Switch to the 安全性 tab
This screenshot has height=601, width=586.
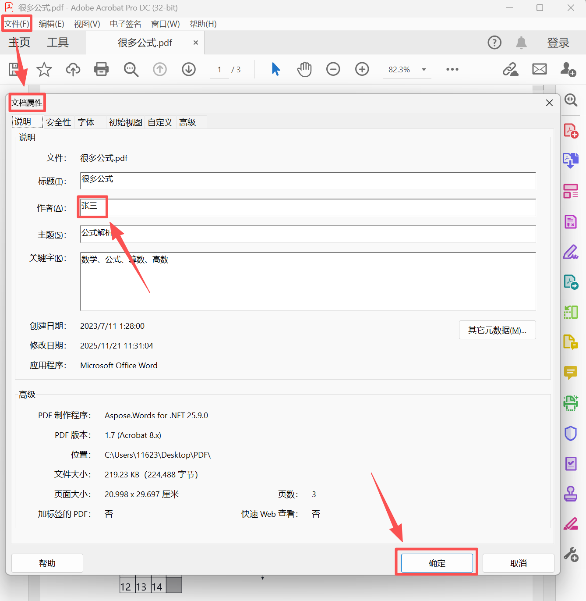[x=58, y=122]
